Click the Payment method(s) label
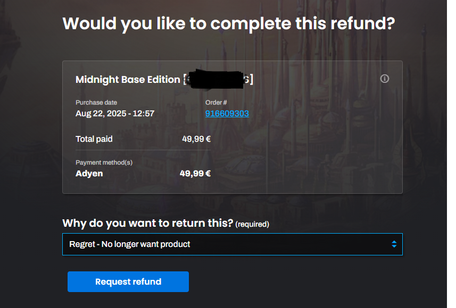The width and height of the screenshot is (456, 308). (104, 162)
